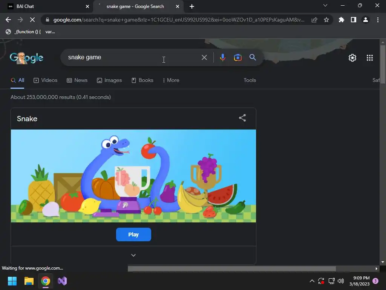Open the _(function () { var... bookmark
The height and width of the screenshot is (290, 386).
[30, 32]
